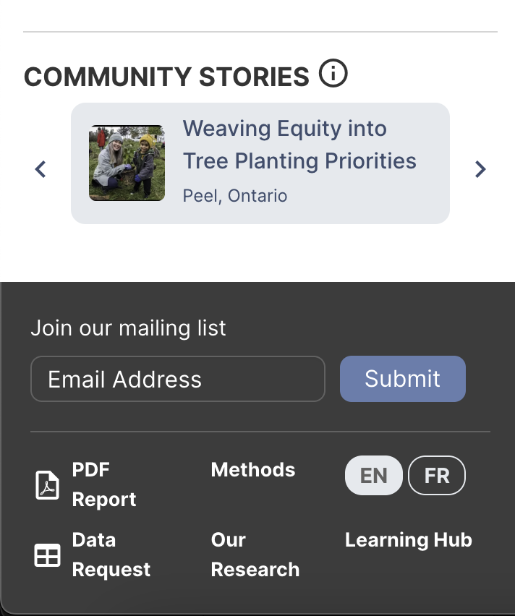The width and height of the screenshot is (515, 616).
Task: Click the divider line above the footer links
Action: [260, 432]
